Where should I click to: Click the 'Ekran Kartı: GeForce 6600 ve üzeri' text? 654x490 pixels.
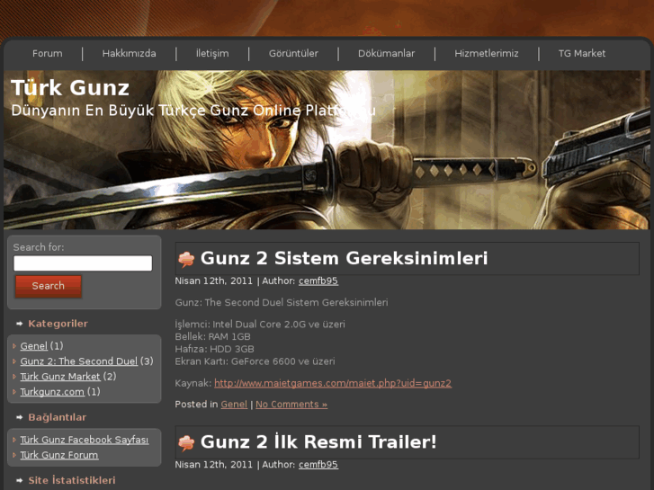pos(255,361)
